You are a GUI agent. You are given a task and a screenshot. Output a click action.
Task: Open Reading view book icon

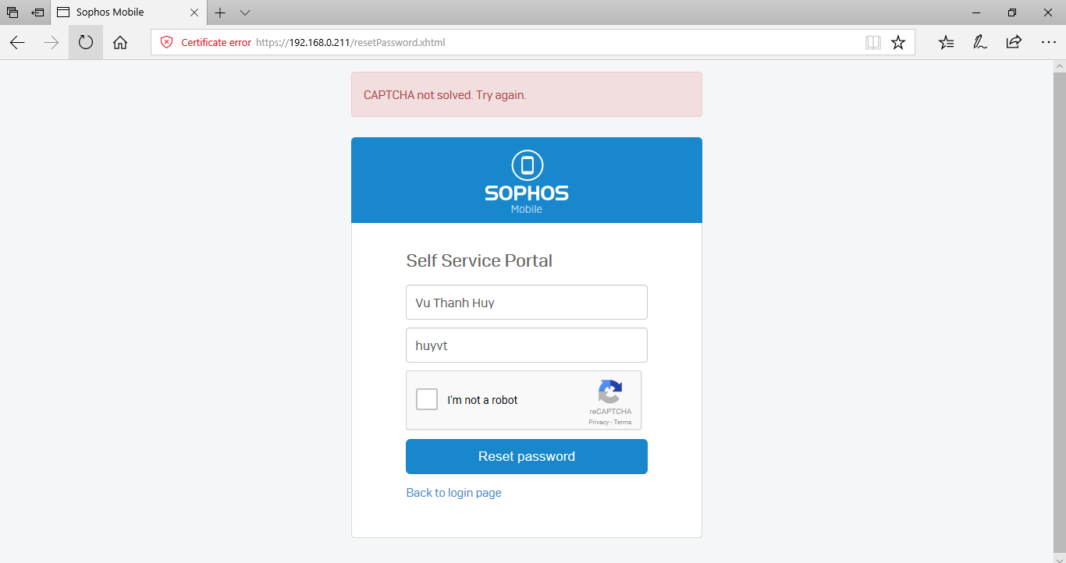873,42
